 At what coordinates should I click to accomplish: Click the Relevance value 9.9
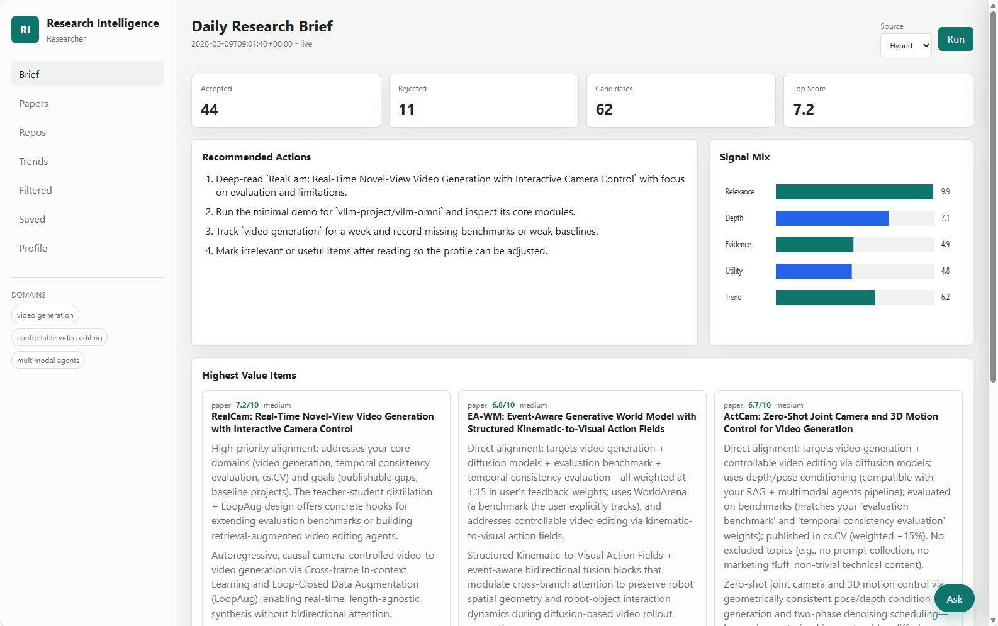click(945, 192)
